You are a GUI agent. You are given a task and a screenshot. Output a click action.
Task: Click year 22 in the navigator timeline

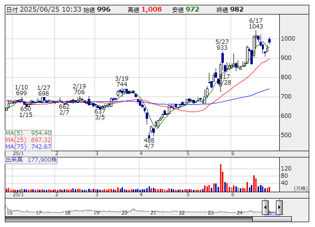click(182, 213)
